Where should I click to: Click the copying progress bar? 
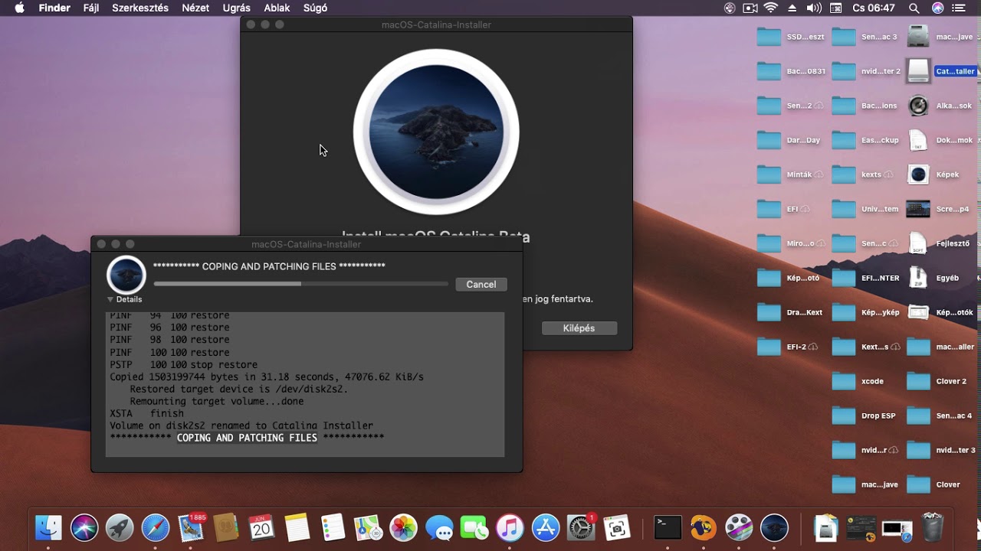coord(300,284)
